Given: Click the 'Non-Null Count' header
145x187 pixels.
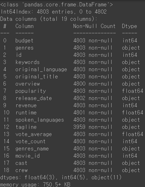Looking at the screenshot, I should 94,26.
